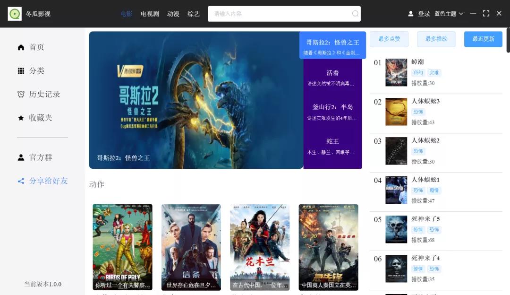Click the 鲸潮 title text
This screenshot has width=510, height=295.
click(417, 62)
